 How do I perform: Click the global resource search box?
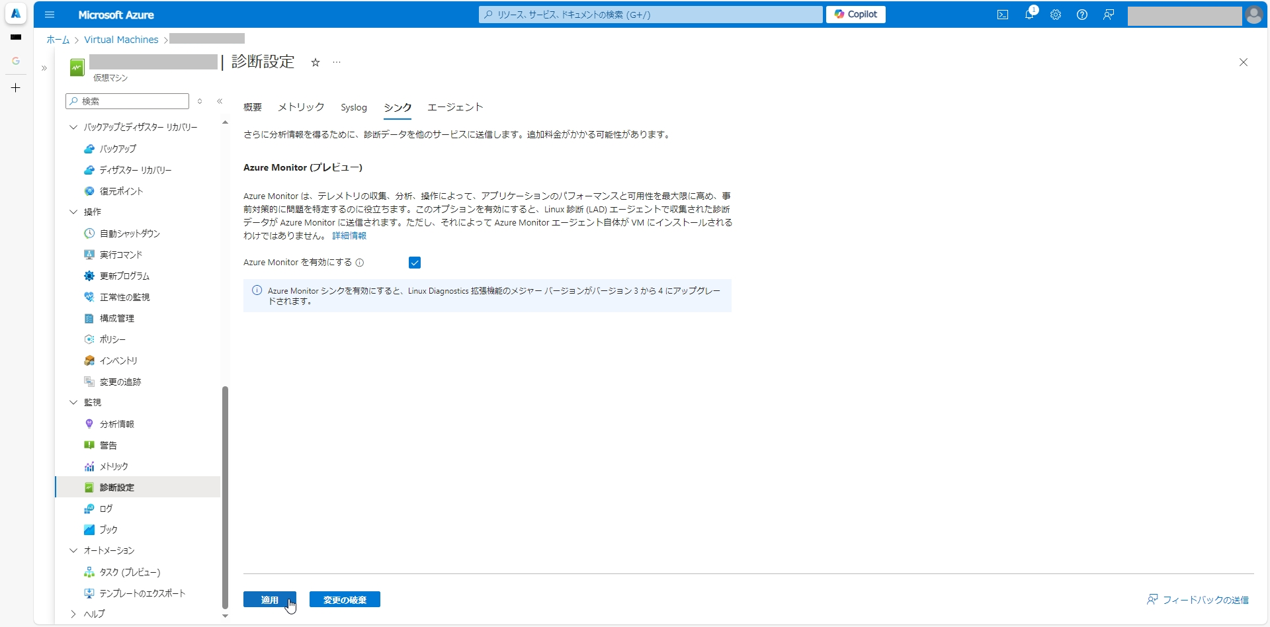coord(651,15)
